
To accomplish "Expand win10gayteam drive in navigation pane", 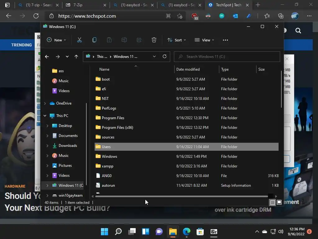I will tap(47, 195).
